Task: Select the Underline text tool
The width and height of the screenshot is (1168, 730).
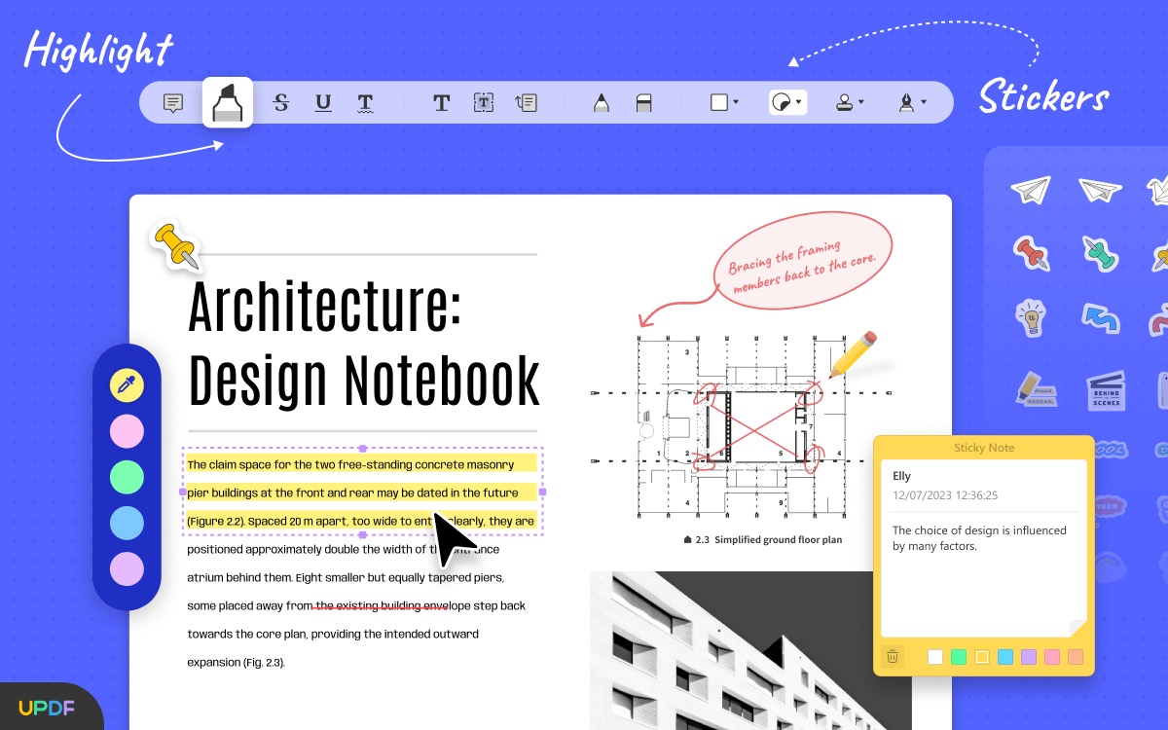Action: click(x=322, y=101)
